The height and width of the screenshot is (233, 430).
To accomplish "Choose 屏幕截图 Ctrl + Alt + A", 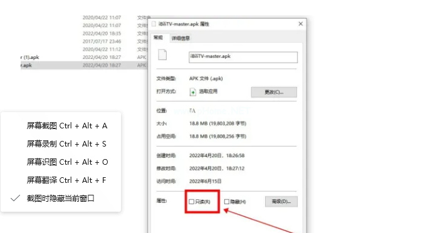I will [x=67, y=126].
